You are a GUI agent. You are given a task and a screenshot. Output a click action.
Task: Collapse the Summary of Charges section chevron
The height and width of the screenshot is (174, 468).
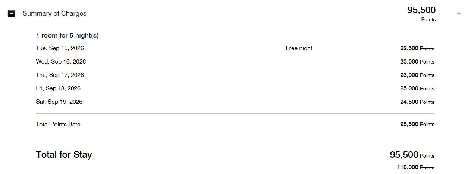tap(459, 13)
